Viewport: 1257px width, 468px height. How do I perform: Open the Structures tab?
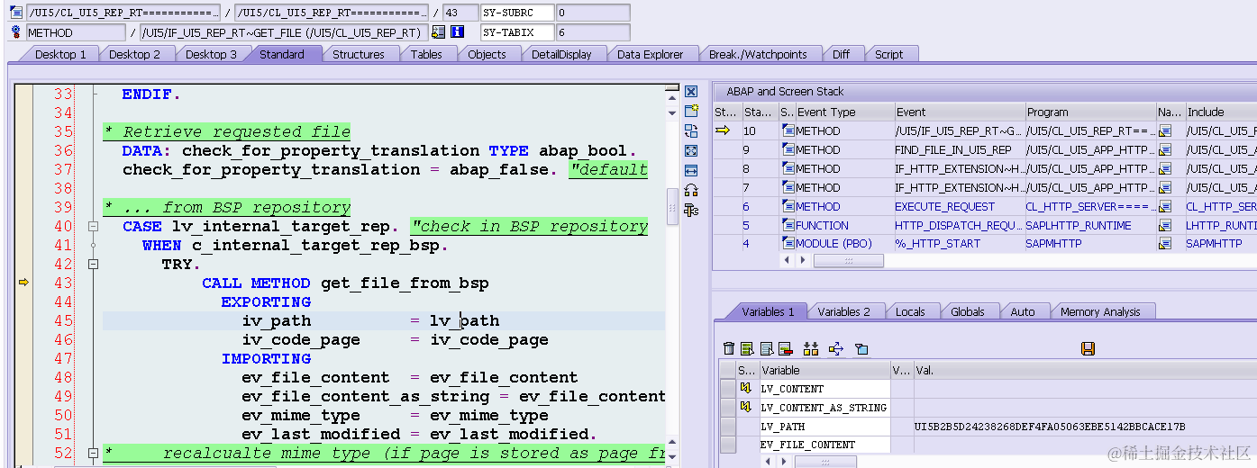[x=358, y=54]
